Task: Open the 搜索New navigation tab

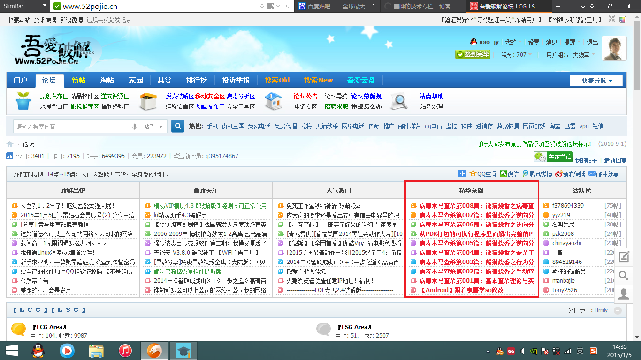Action: (318, 80)
